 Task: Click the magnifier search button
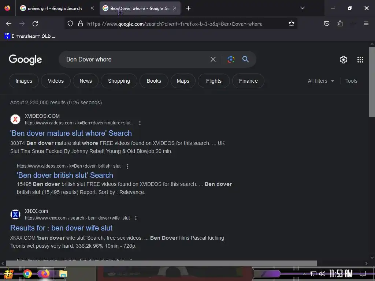click(245, 59)
